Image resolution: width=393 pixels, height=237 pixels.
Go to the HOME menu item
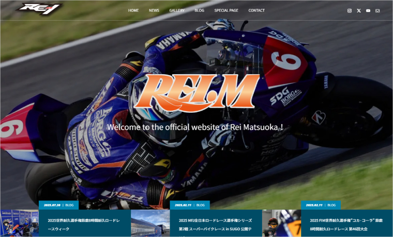[x=133, y=10]
